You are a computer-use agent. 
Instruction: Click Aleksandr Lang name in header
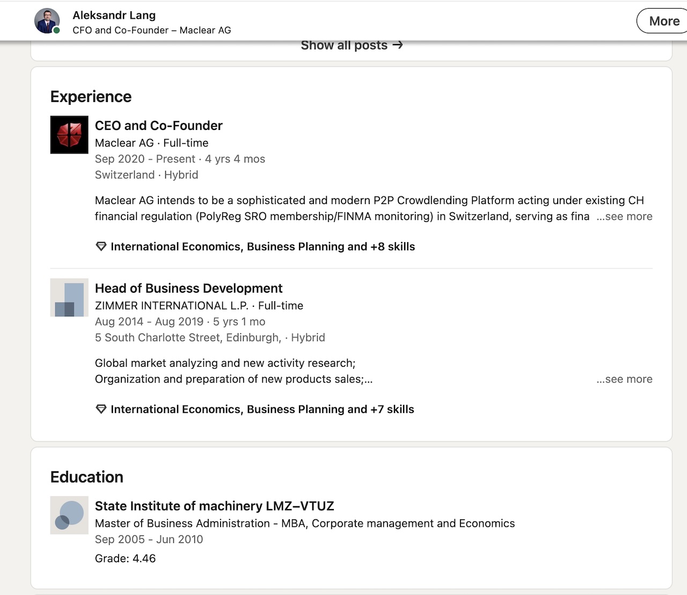114,16
